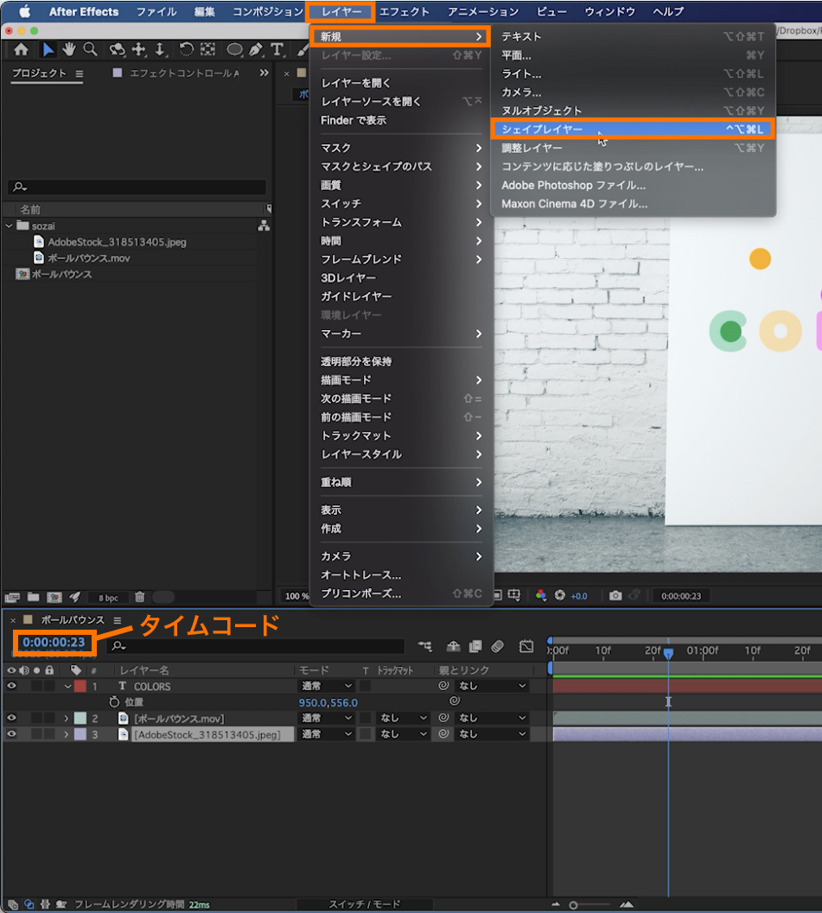822x913 pixels.
Task: Select the Selection arrow tool
Action: tap(48, 49)
